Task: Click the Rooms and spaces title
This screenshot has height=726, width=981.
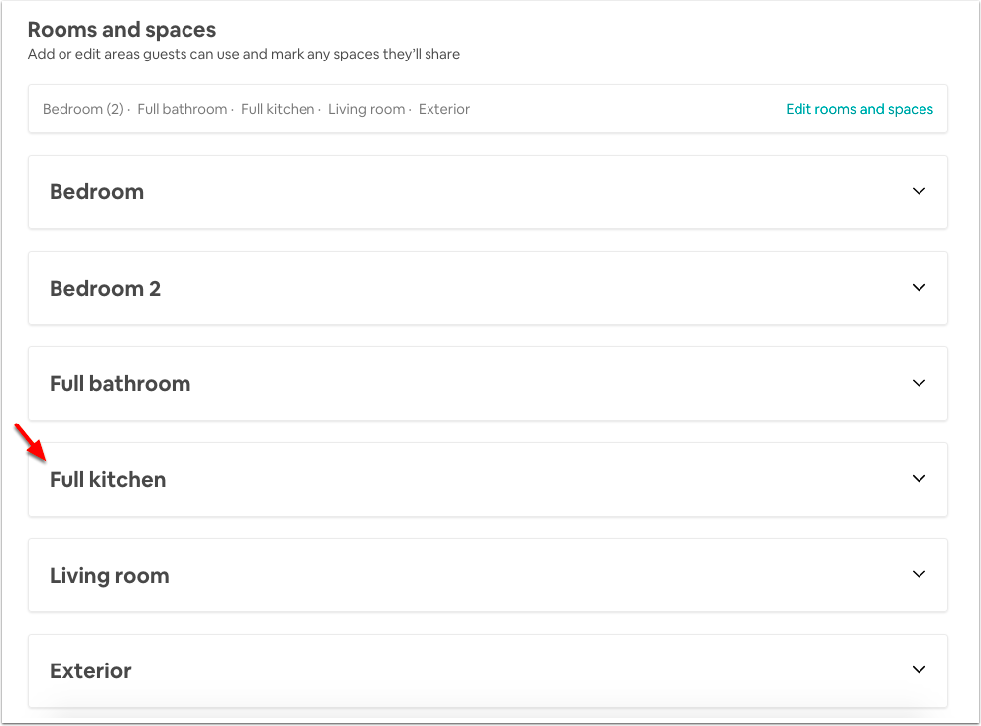Action: [x=122, y=30]
